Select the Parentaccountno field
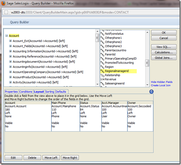The width and height of the screenshot is (181, 165). (116, 50)
